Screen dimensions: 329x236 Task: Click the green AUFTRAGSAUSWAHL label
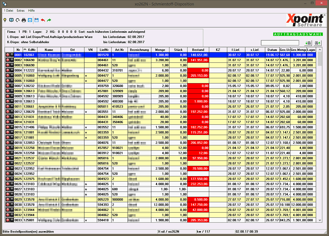[298, 34]
